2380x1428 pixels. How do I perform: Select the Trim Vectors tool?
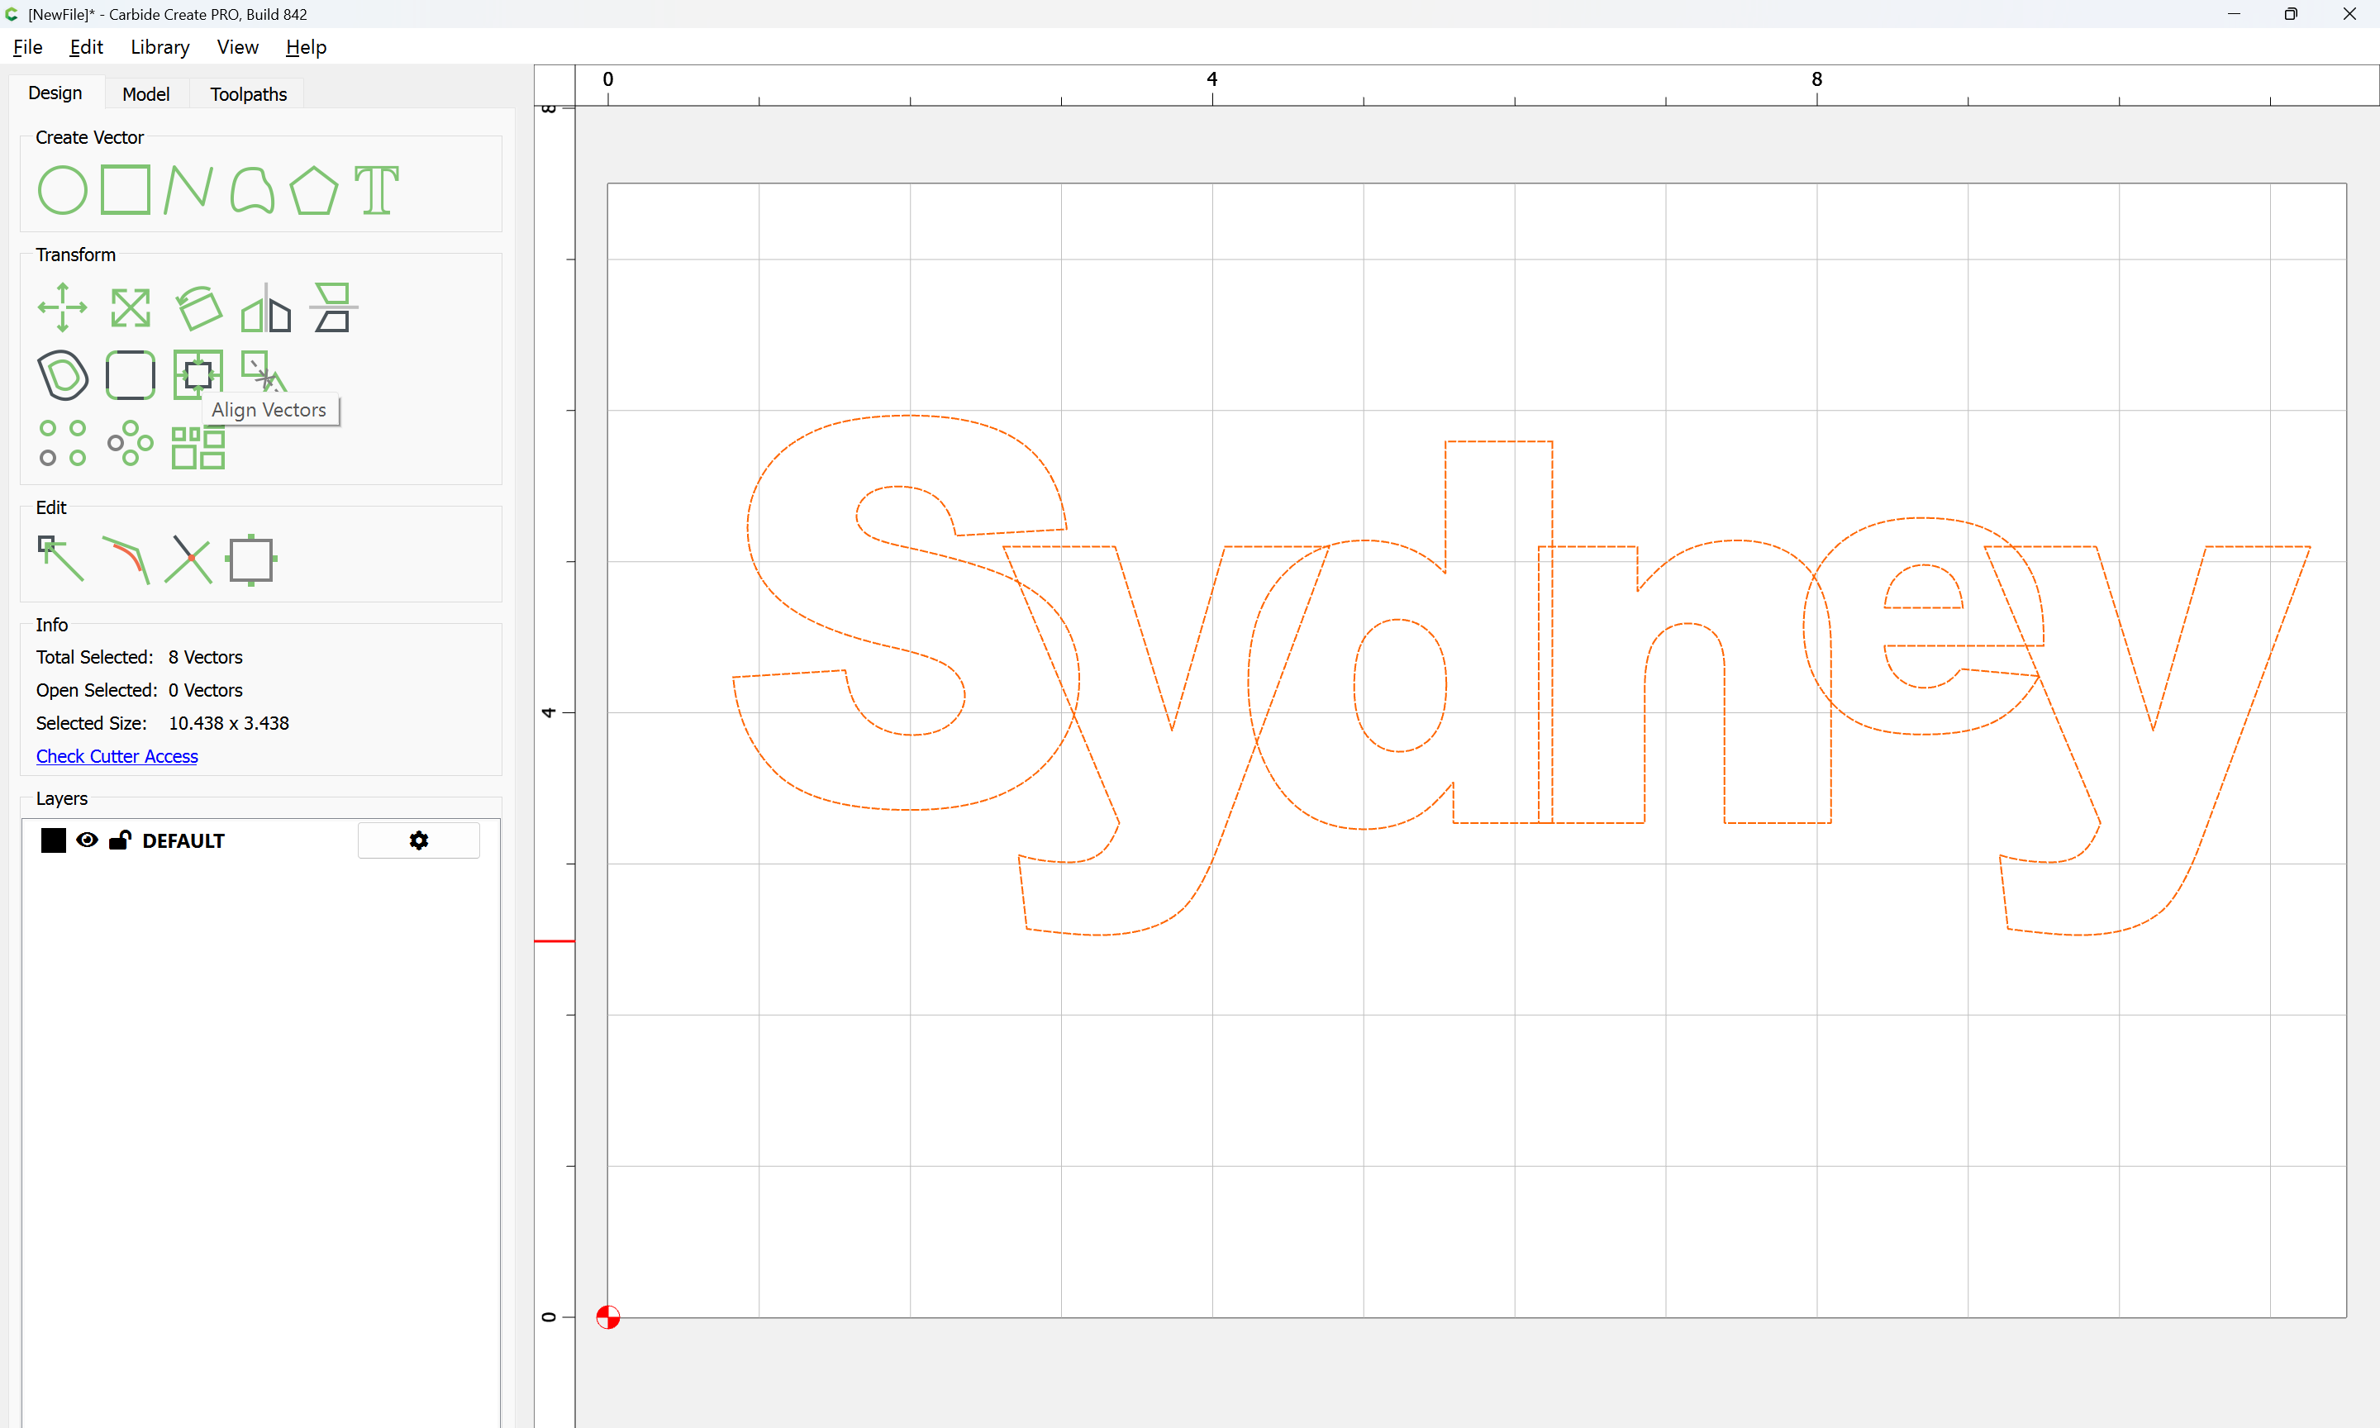(188, 560)
